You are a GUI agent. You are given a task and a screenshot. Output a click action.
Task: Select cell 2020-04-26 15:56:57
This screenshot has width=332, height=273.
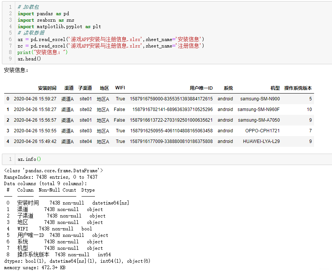[35, 120]
